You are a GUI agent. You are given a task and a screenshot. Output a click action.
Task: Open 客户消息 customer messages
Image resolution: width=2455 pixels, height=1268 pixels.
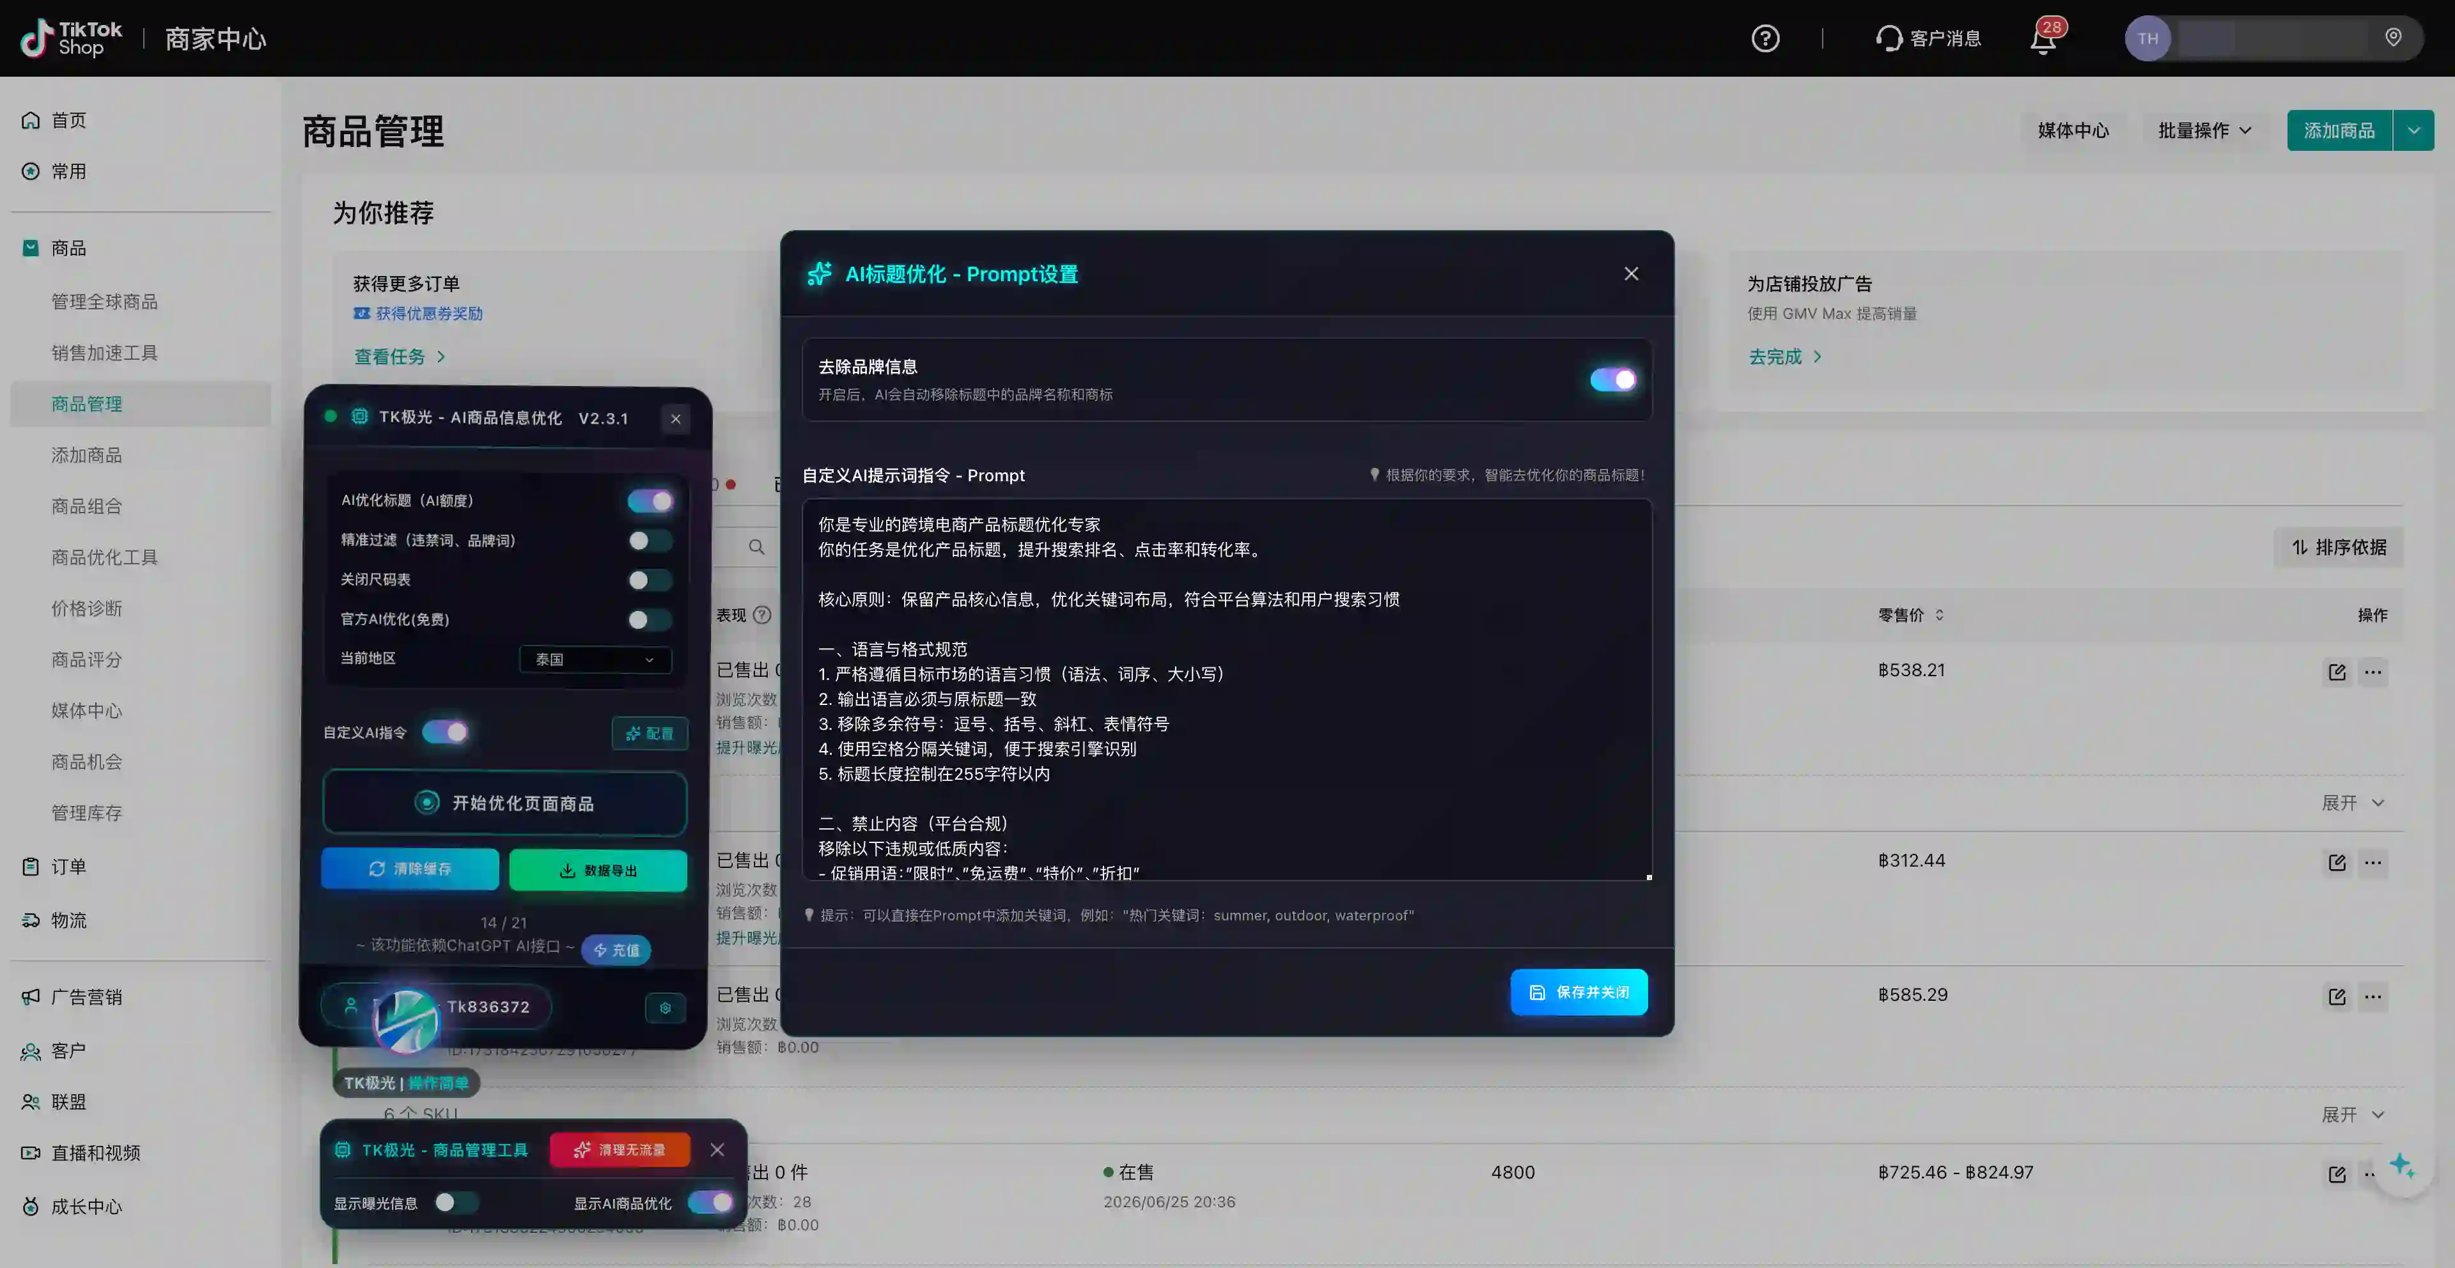click(x=1928, y=38)
